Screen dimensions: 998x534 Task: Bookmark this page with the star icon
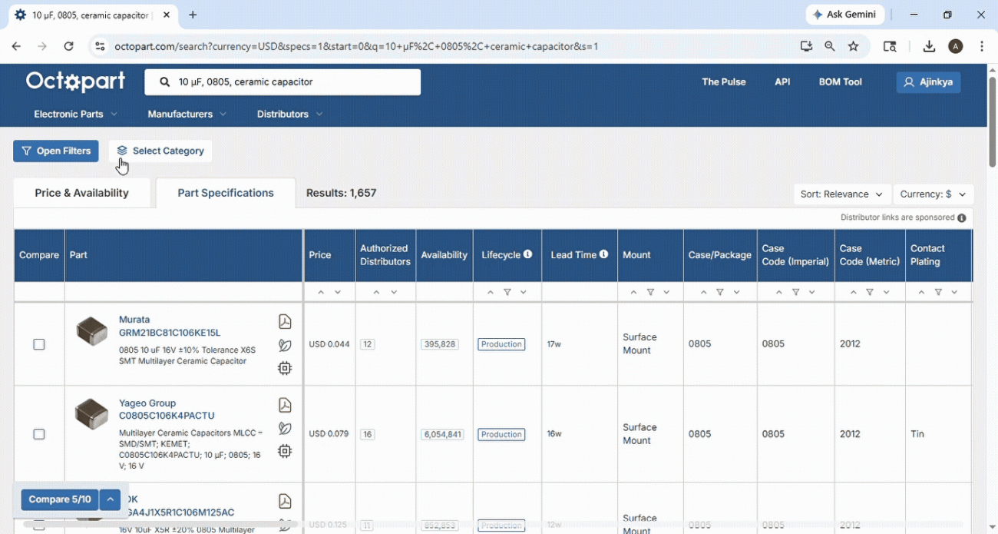pos(854,46)
